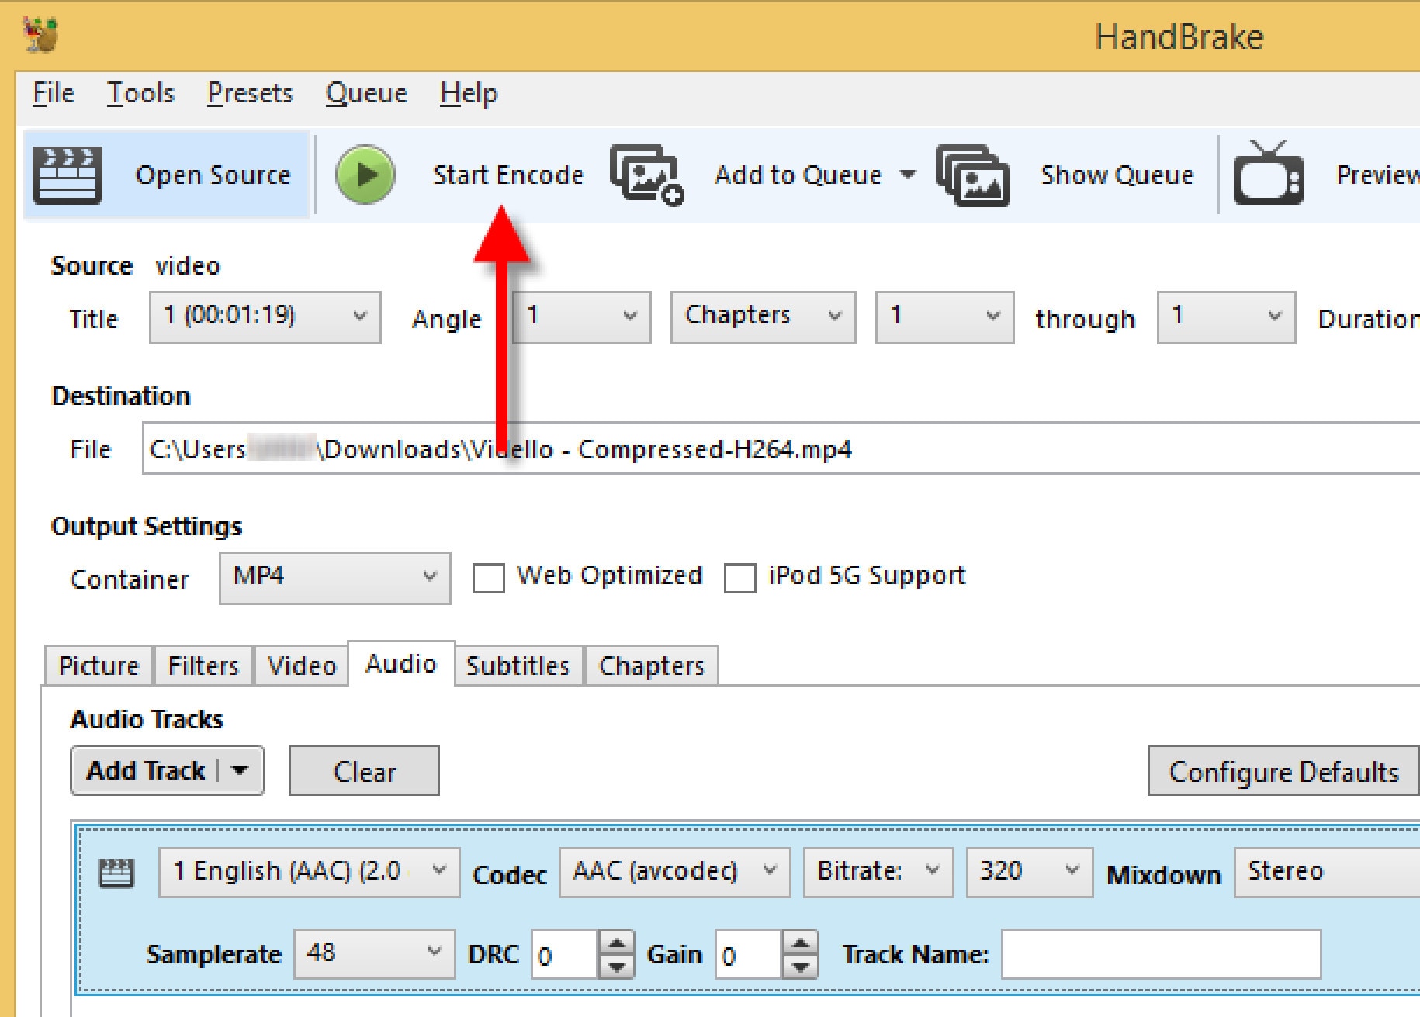
Task: Select the Audio tab
Action: click(x=401, y=663)
